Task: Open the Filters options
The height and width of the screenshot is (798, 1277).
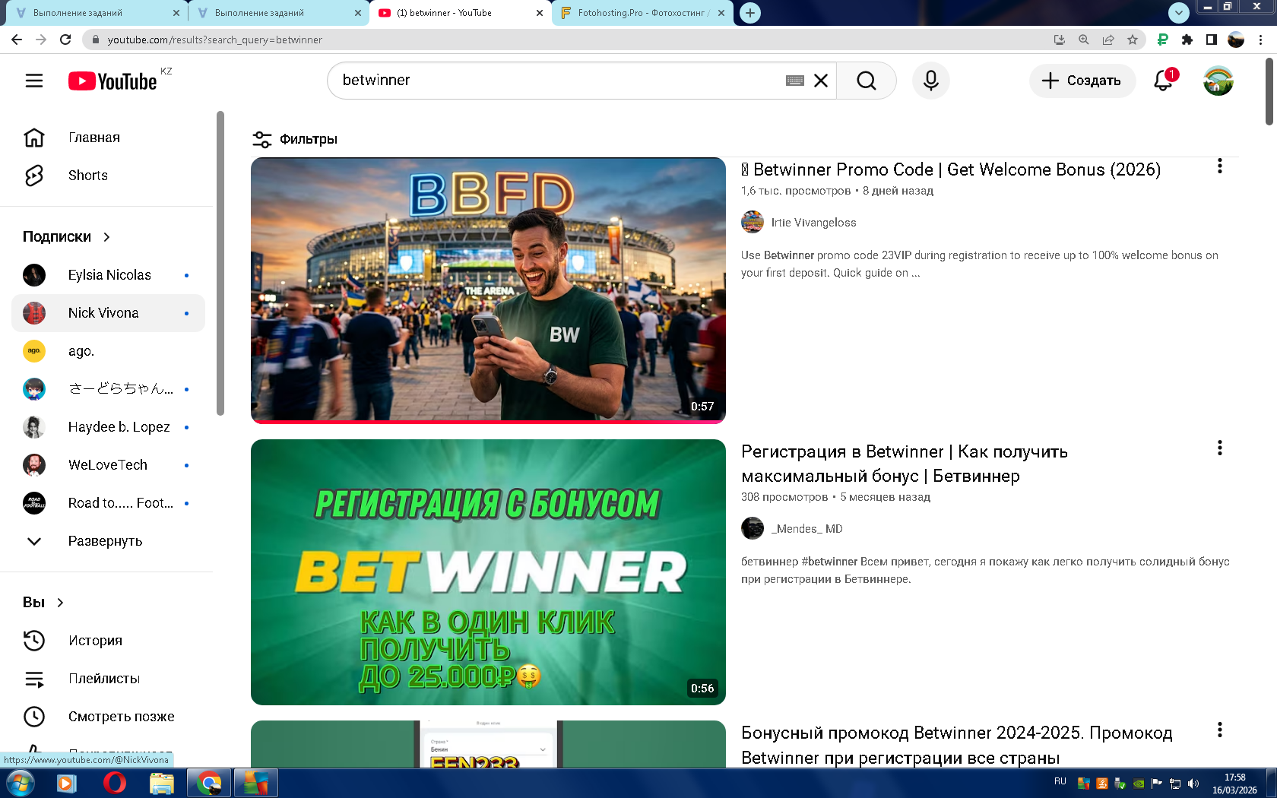Action: [x=295, y=139]
